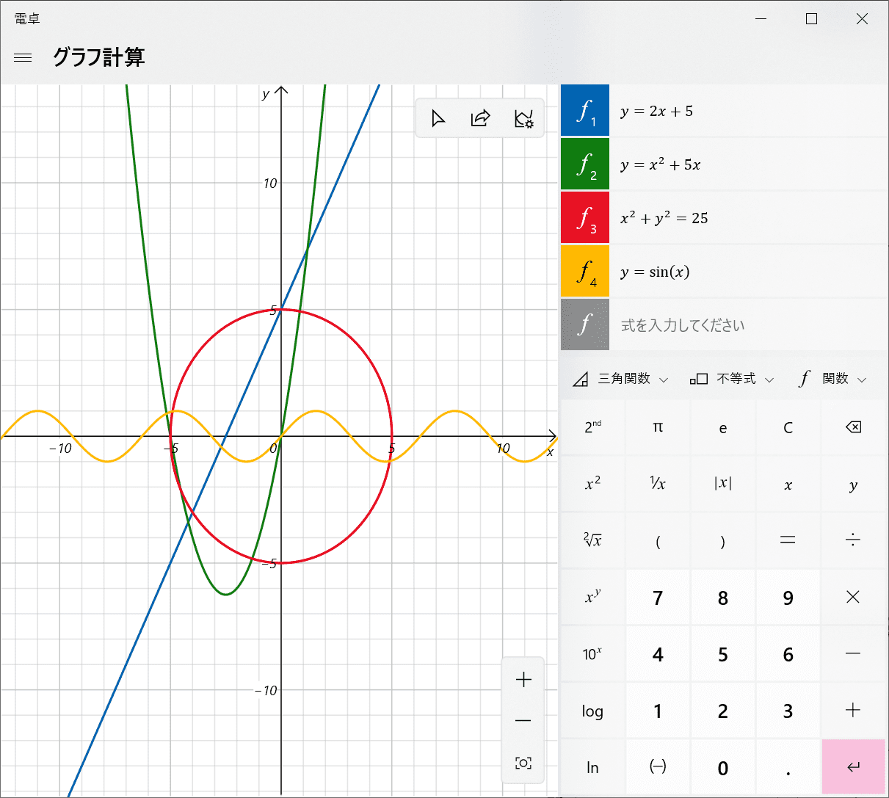Select the trace pointer tool
Viewport: 889px width, 798px height.
point(438,118)
